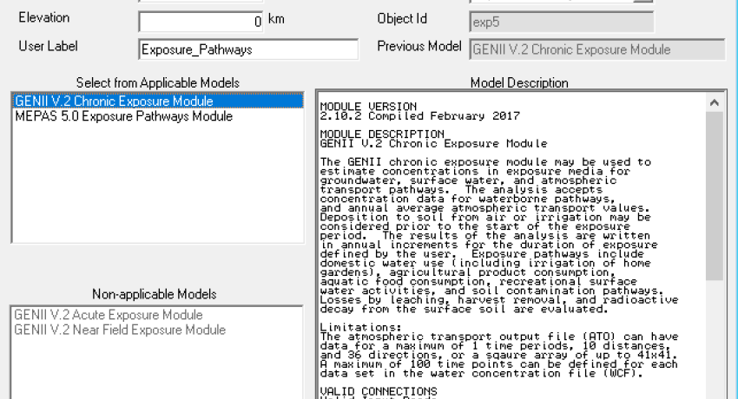The height and width of the screenshot is (399, 738).
Task: Click the VALID CONNECTIONS heading text
Action: pos(379,391)
